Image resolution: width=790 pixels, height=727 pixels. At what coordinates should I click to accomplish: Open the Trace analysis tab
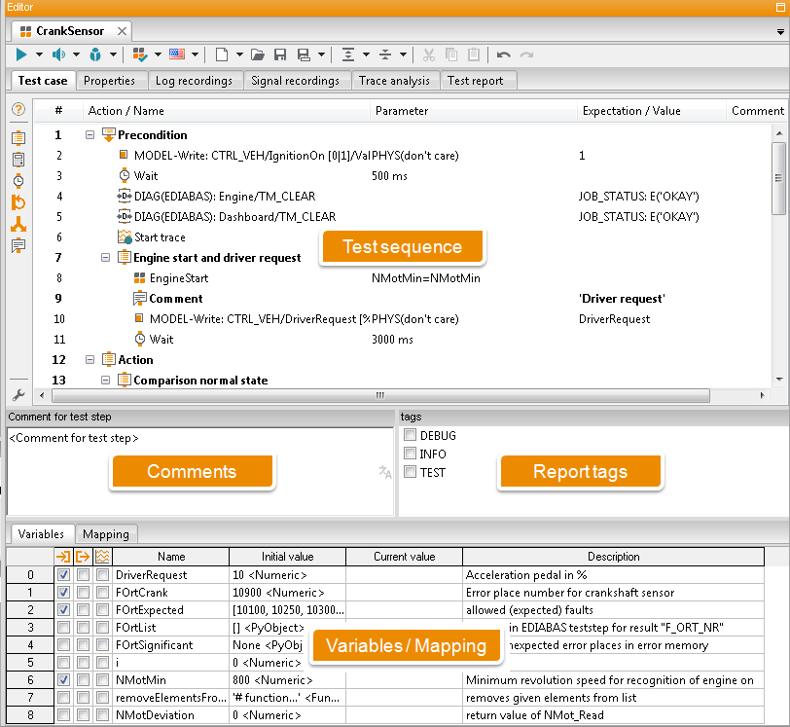coord(394,81)
